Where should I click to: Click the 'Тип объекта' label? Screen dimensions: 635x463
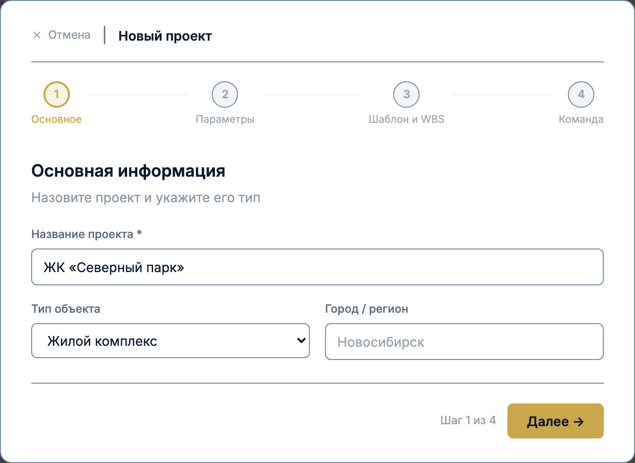tap(66, 309)
